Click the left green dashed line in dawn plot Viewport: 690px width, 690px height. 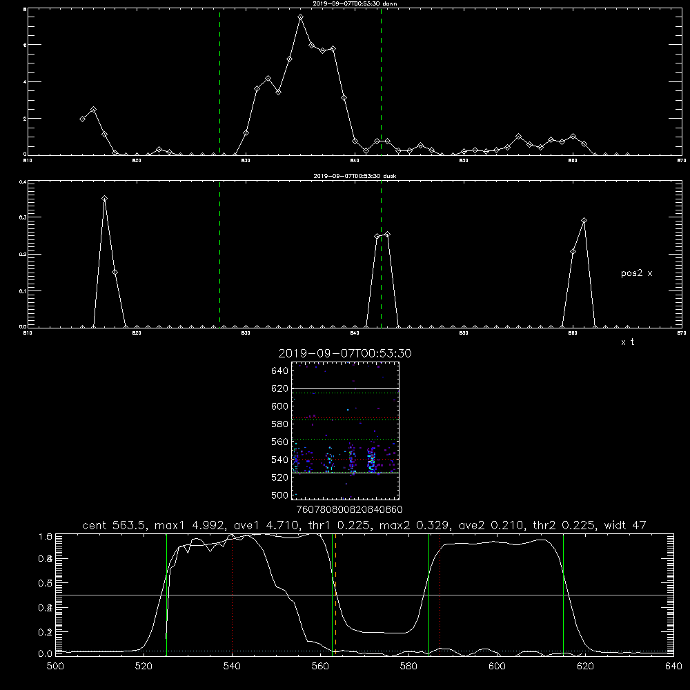[x=219, y=82]
